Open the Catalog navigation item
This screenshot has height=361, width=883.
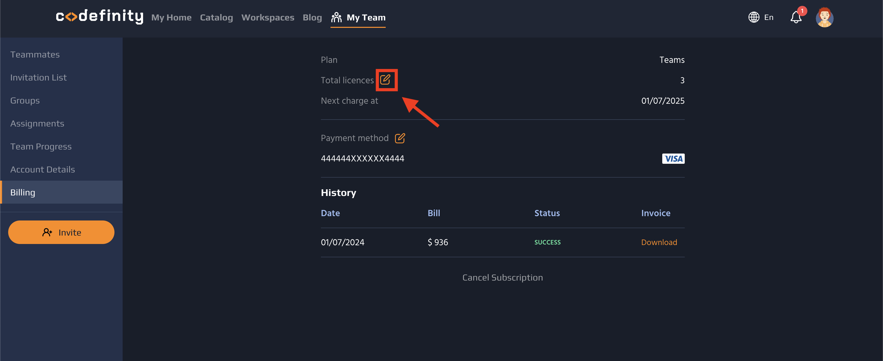point(216,17)
